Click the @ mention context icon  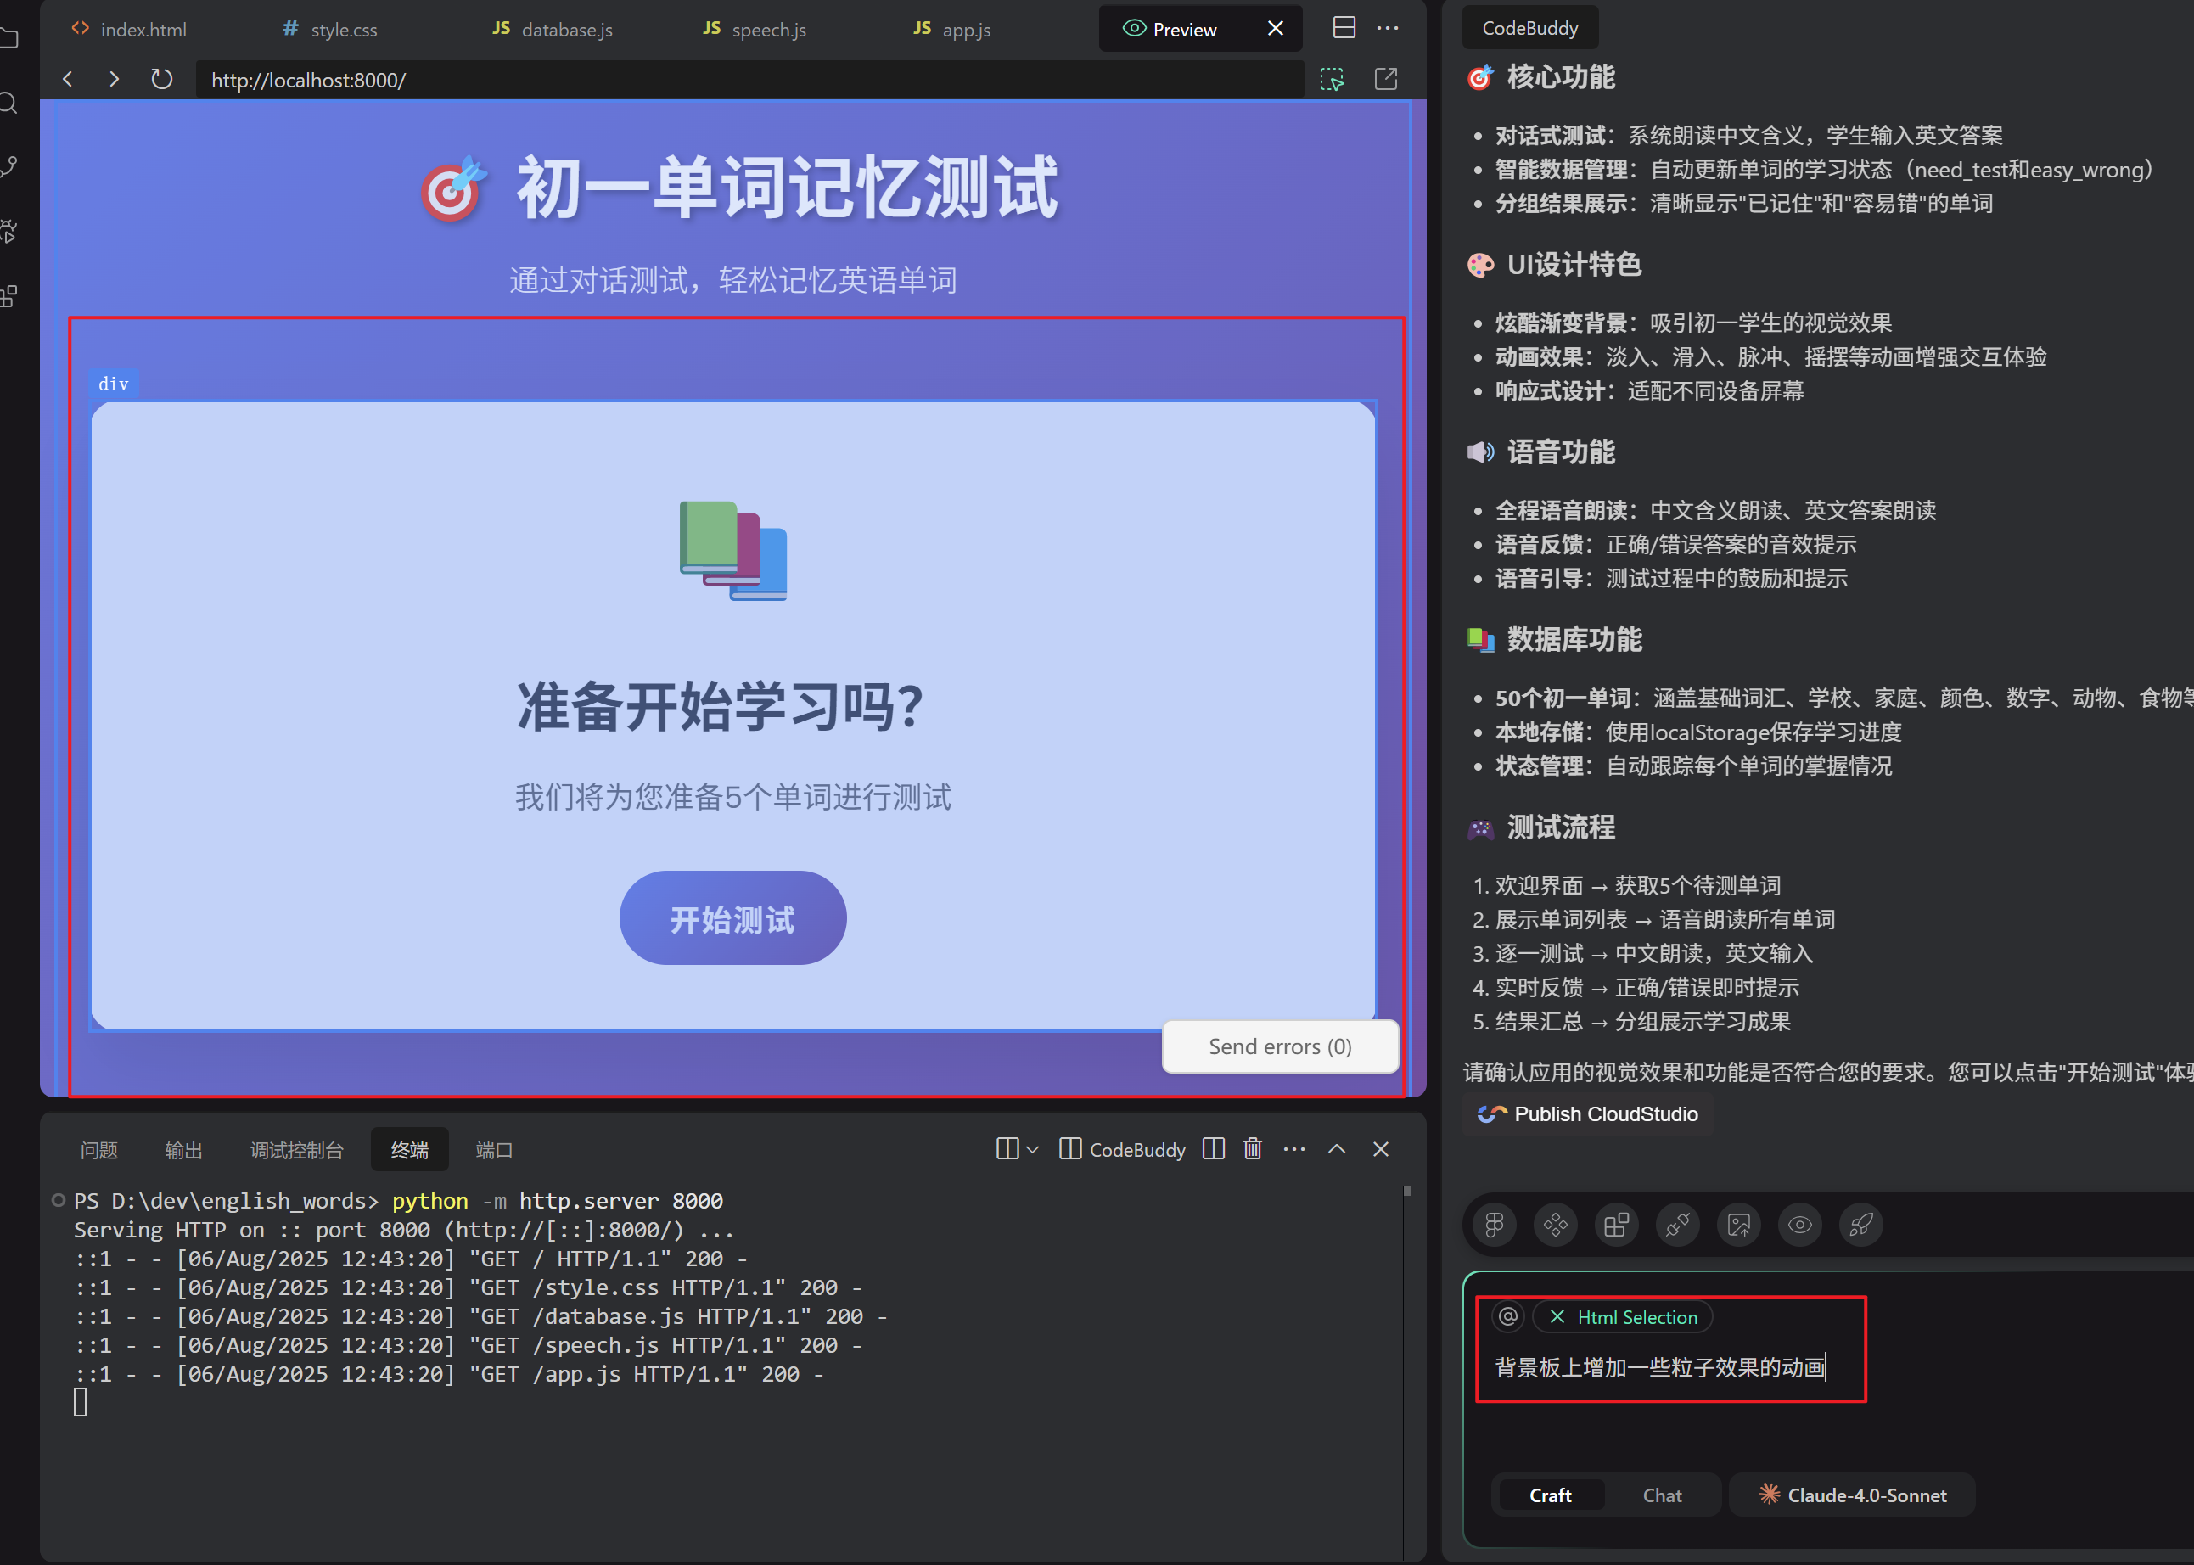1508,1316
